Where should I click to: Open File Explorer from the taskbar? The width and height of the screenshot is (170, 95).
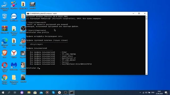tap(29, 93)
